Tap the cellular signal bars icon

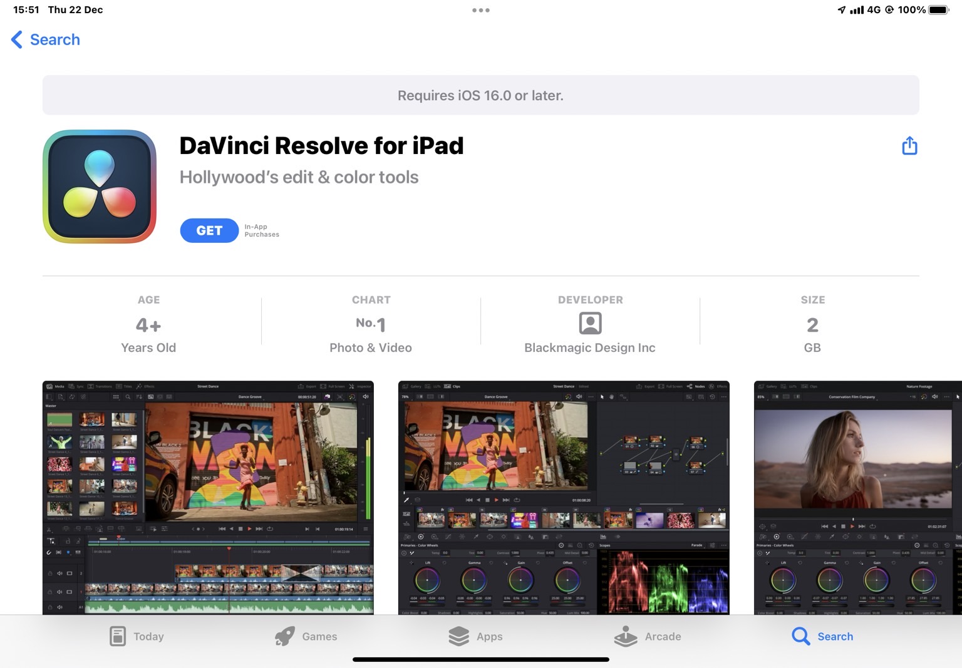coord(857,10)
